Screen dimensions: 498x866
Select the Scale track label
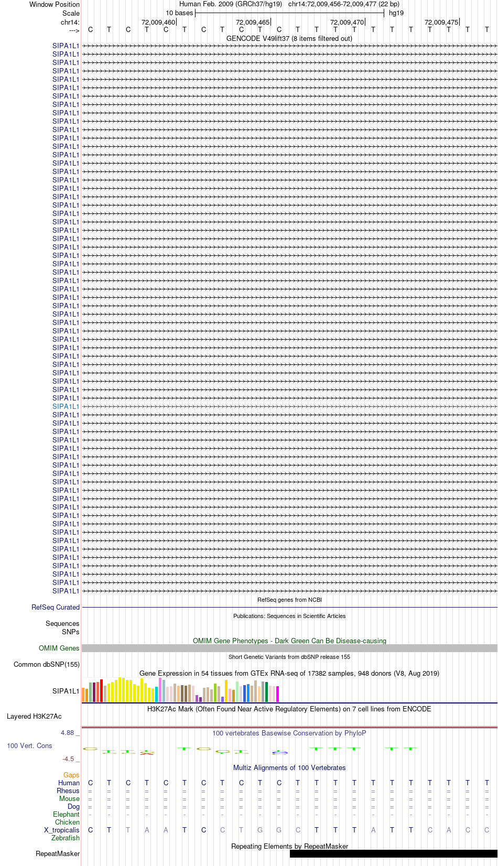(x=71, y=13)
